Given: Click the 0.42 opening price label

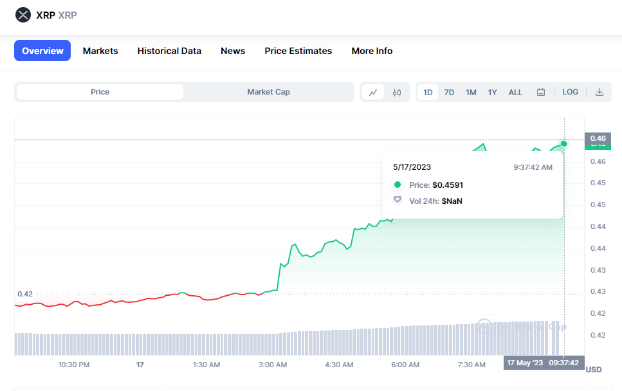Looking at the screenshot, I should (x=25, y=294).
